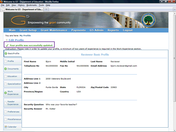Click the My Profile breadcrumb link
This screenshot has height=132, width=176.
point(25,35)
